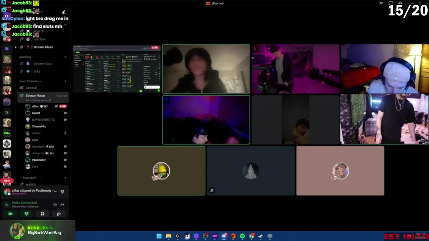Open the zillas clipped by Pauliewoly notice
Viewport: 429px width, 241px height.
[34, 190]
